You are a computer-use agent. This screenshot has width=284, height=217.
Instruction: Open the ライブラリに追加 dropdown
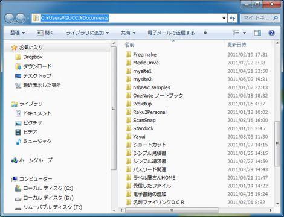88,33
